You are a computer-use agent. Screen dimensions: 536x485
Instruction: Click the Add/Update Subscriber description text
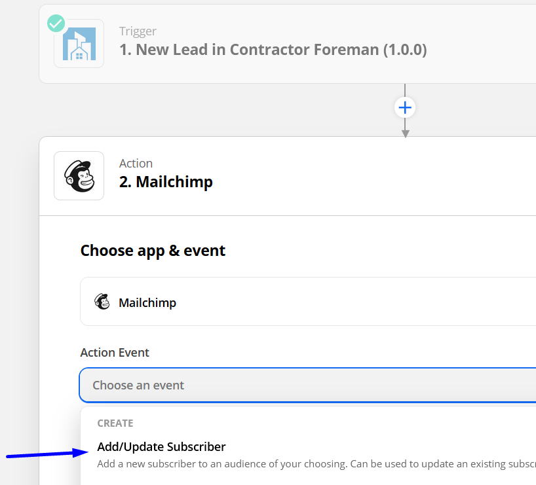(316, 464)
